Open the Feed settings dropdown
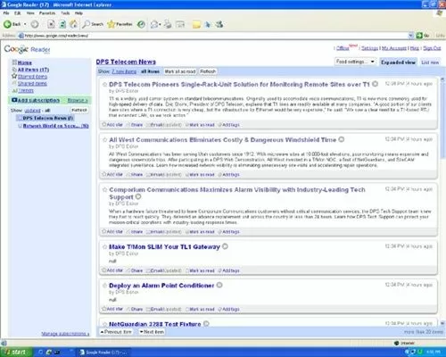 pyautogui.click(x=355, y=62)
